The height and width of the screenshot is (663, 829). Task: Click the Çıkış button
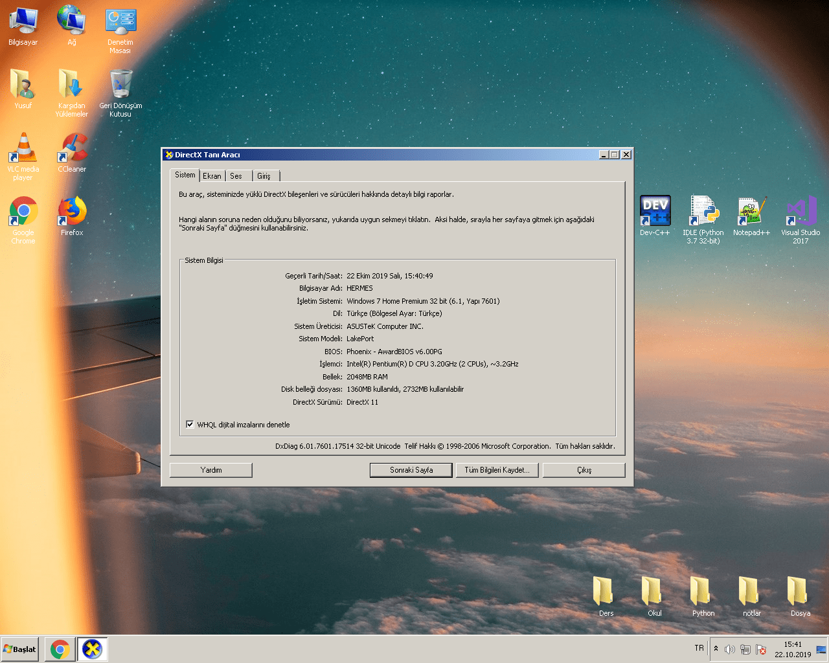pyautogui.click(x=584, y=470)
